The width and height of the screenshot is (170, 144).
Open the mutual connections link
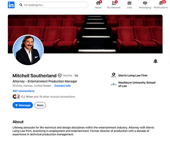[x=48, y=97]
